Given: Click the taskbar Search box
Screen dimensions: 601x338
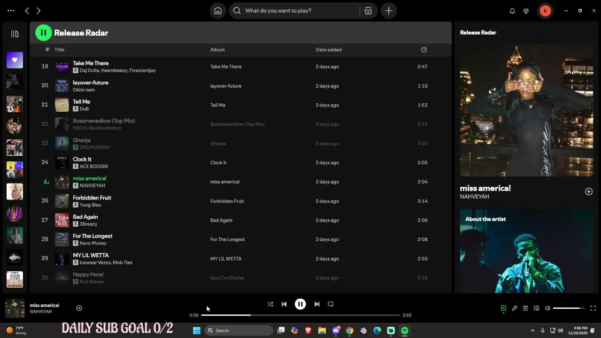Looking at the screenshot, I should 239,330.
